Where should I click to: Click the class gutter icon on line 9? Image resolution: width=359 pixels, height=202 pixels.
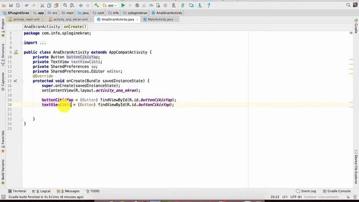[x=16, y=52]
